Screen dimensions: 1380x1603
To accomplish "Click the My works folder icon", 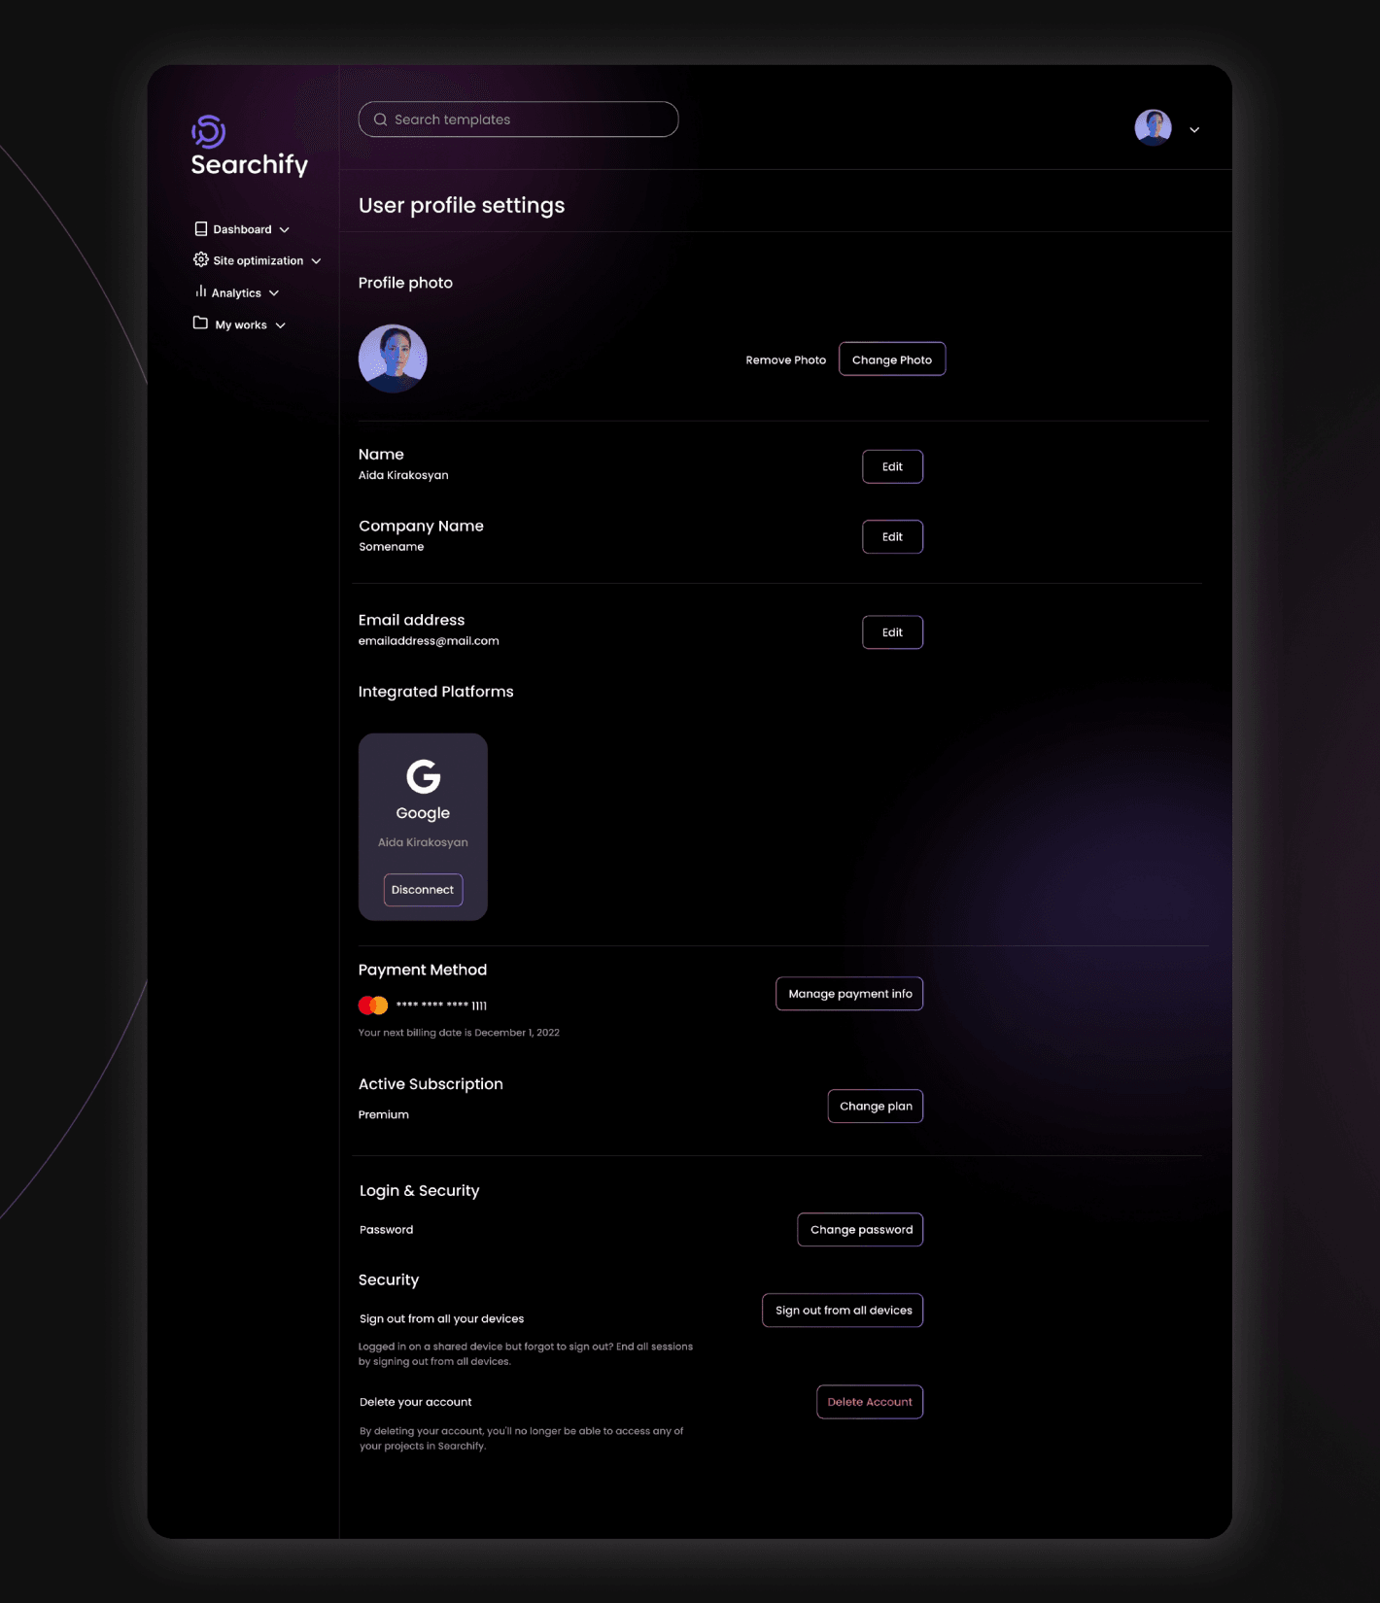I will click(200, 324).
